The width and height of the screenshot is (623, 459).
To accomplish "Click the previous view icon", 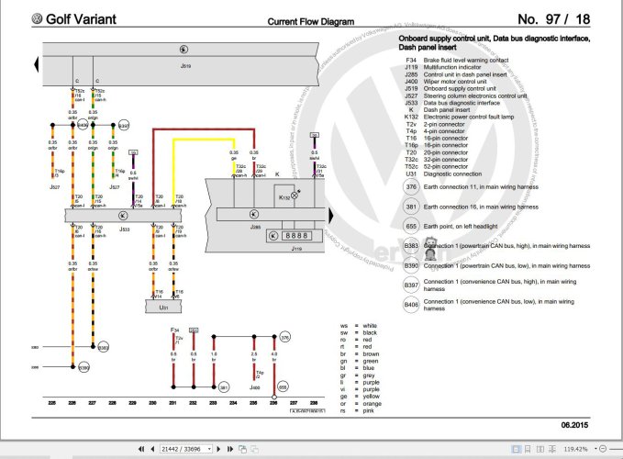I will (242, 449).
